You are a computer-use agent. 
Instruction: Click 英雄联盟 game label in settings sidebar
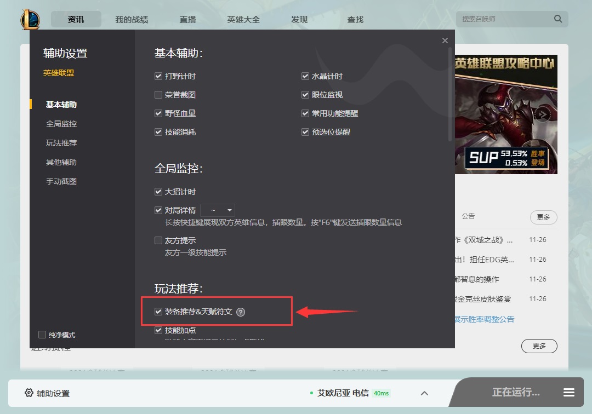click(59, 73)
